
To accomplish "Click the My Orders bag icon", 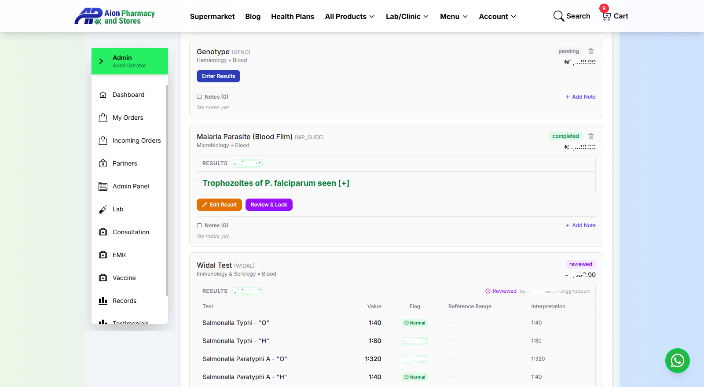I will 103,118.
